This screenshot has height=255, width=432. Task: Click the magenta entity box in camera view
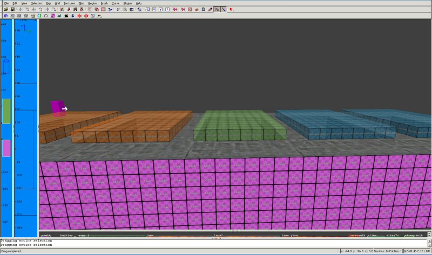coord(57,108)
